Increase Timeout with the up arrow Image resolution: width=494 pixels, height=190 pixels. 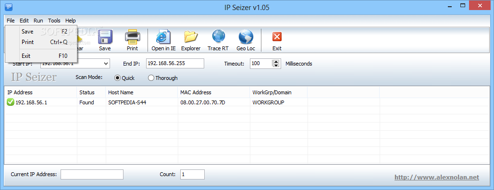coord(276,62)
